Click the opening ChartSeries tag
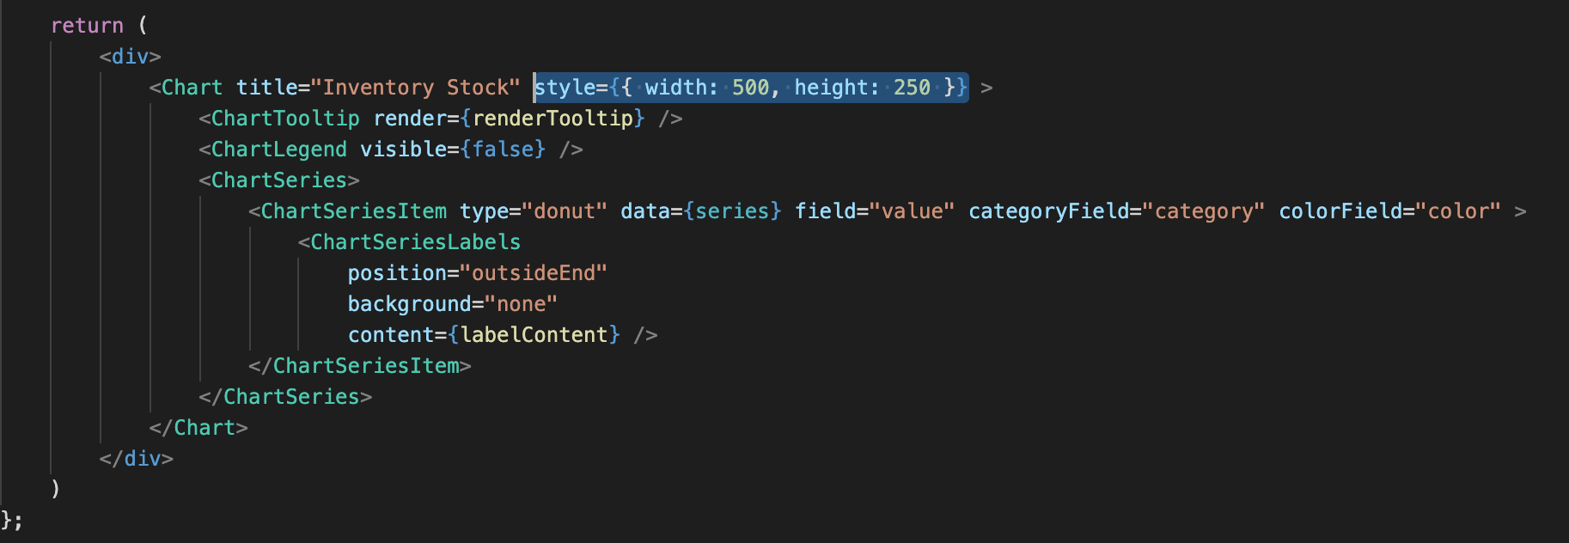1569x543 pixels. click(x=279, y=180)
